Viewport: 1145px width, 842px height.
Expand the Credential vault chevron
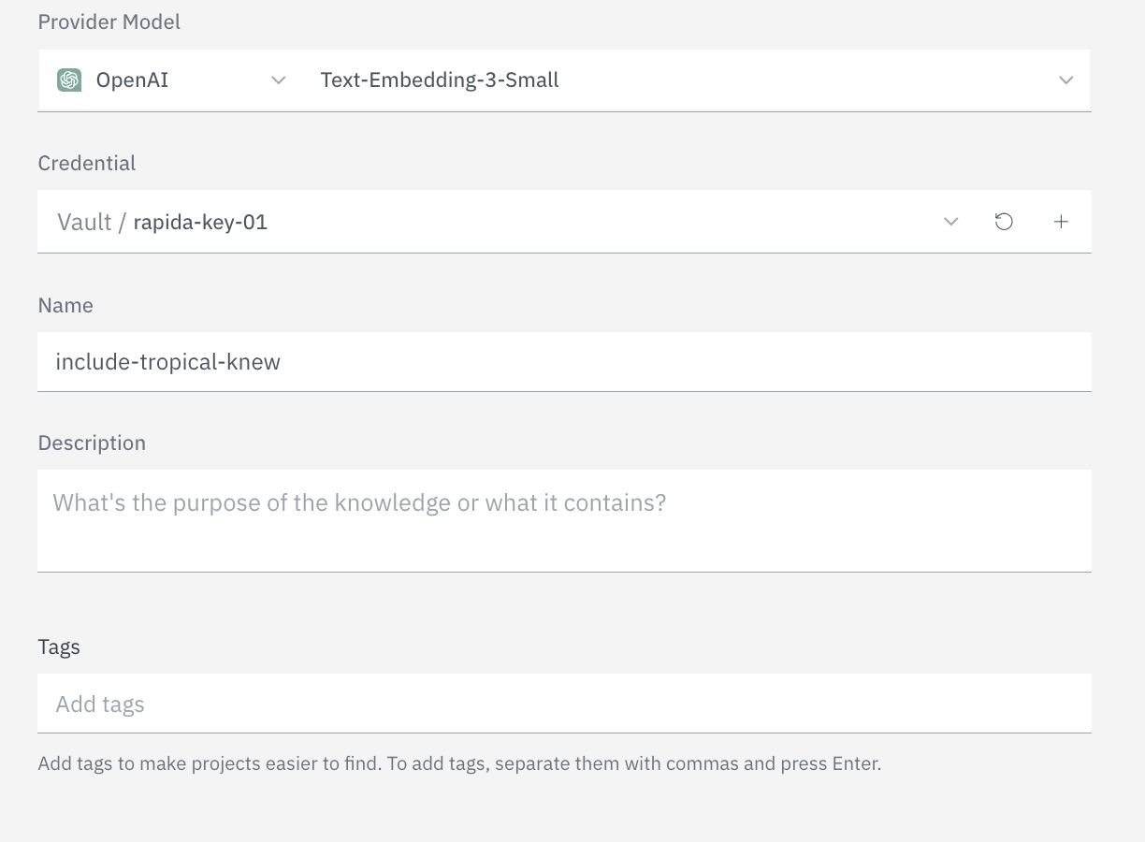[x=950, y=222]
